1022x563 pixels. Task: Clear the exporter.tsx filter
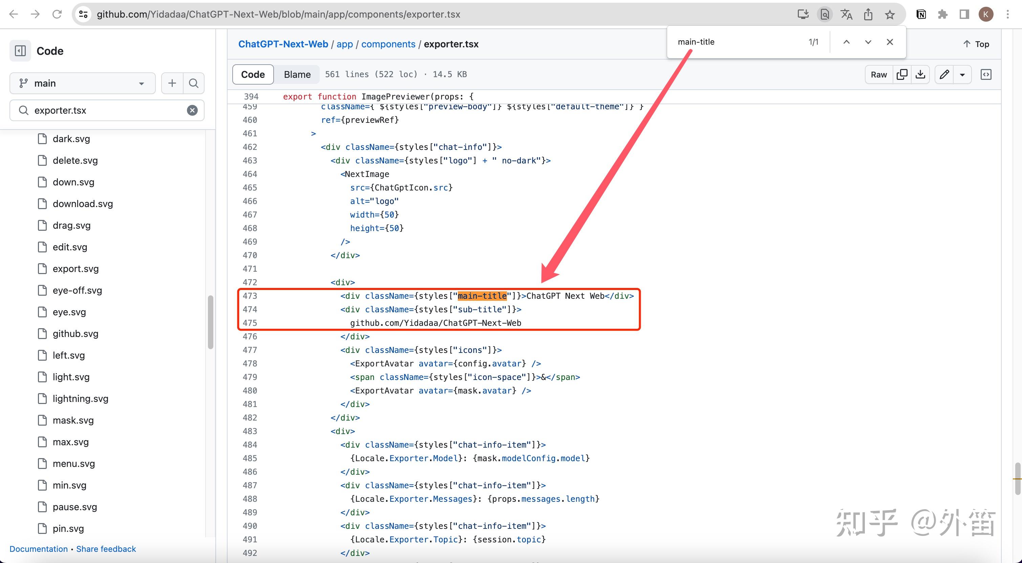click(x=192, y=110)
